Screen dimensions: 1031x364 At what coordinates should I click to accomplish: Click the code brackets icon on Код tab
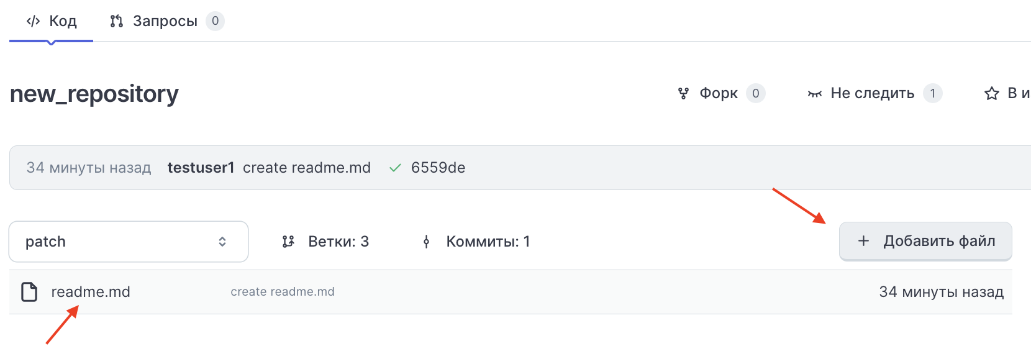33,21
